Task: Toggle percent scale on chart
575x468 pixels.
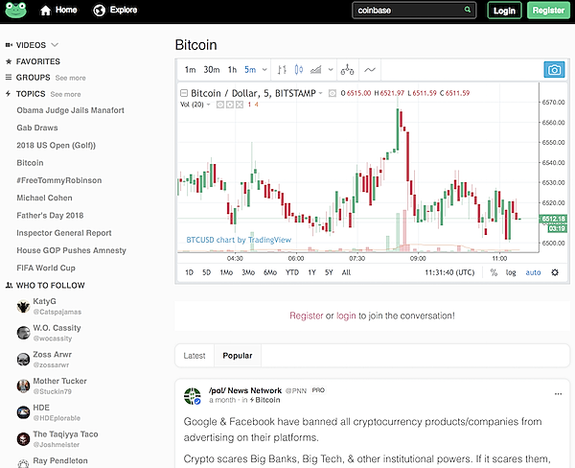Action: pyautogui.click(x=494, y=272)
